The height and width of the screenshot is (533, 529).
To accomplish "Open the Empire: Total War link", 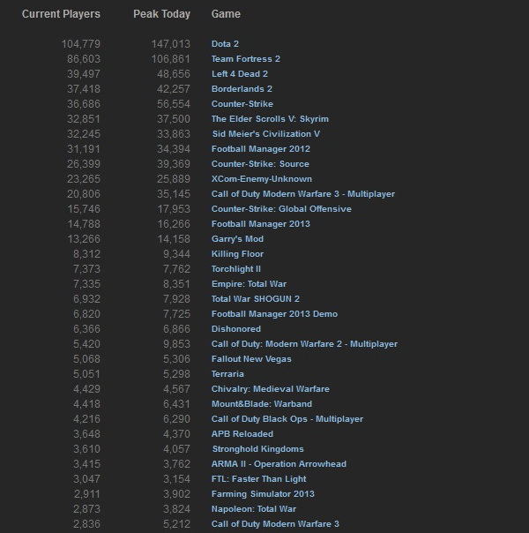I will pyautogui.click(x=249, y=284).
